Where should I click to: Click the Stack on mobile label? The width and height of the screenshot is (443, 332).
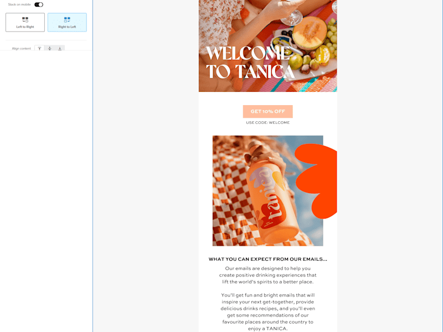(x=19, y=4)
